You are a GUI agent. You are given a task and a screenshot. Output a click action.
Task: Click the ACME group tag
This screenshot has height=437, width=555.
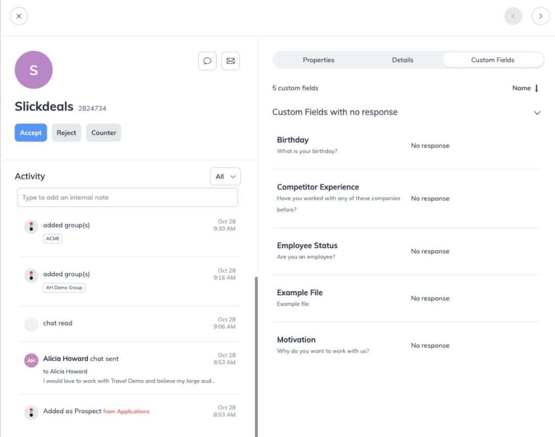click(x=53, y=239)
